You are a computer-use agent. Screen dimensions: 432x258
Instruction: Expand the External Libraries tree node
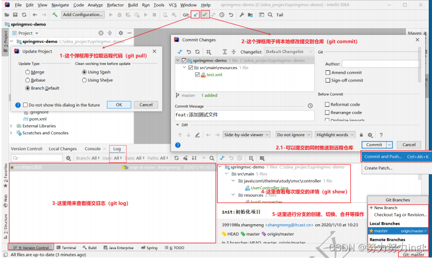pyautogui.click(x=11, y=126)
